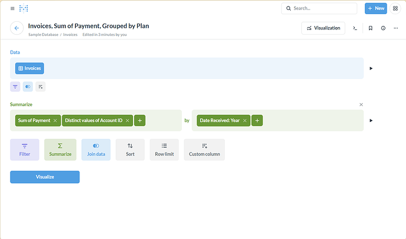Add a Row limit step
Viewport: 406px width, 239px height.
point(164,150)
